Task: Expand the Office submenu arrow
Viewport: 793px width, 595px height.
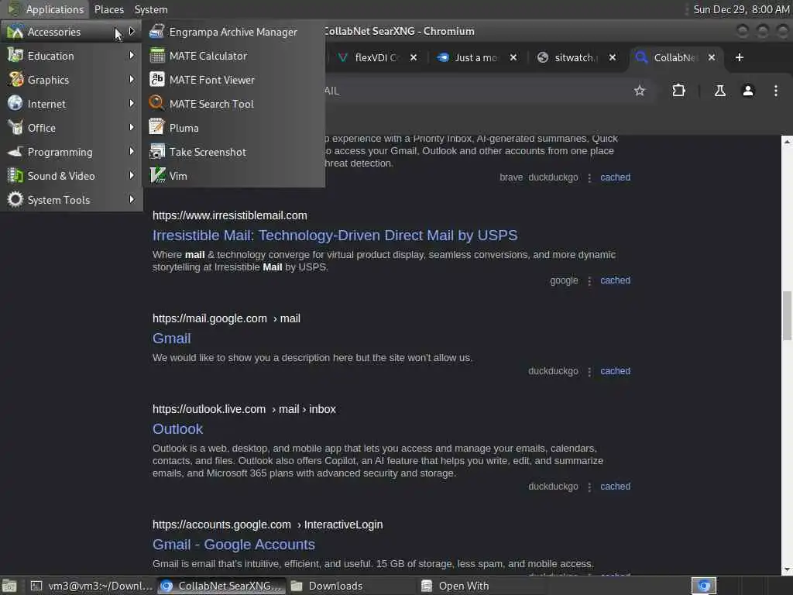Action: point(132,128)
